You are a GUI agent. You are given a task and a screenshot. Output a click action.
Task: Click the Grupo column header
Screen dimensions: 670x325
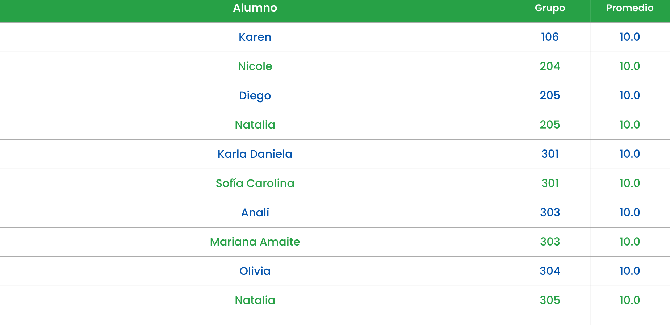(550, 8)
